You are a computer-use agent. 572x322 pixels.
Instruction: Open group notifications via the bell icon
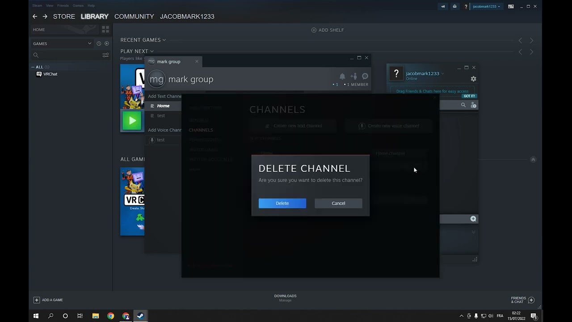(342, 76)
